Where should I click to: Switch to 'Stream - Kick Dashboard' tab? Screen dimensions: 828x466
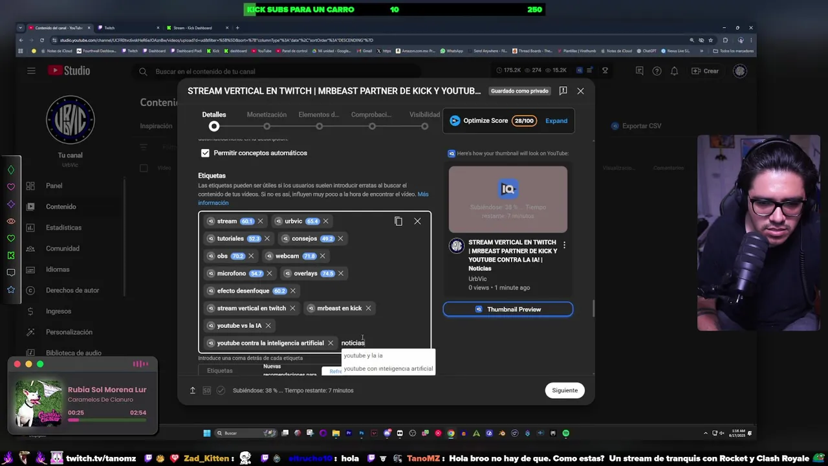click(197, 28)
